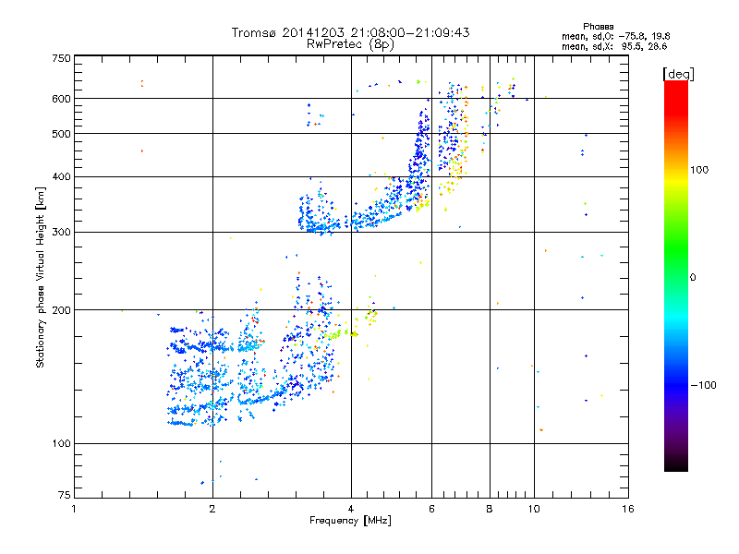739x554 pixels.
Task: Click the rainbow phase colorbar
Action: 676,276
